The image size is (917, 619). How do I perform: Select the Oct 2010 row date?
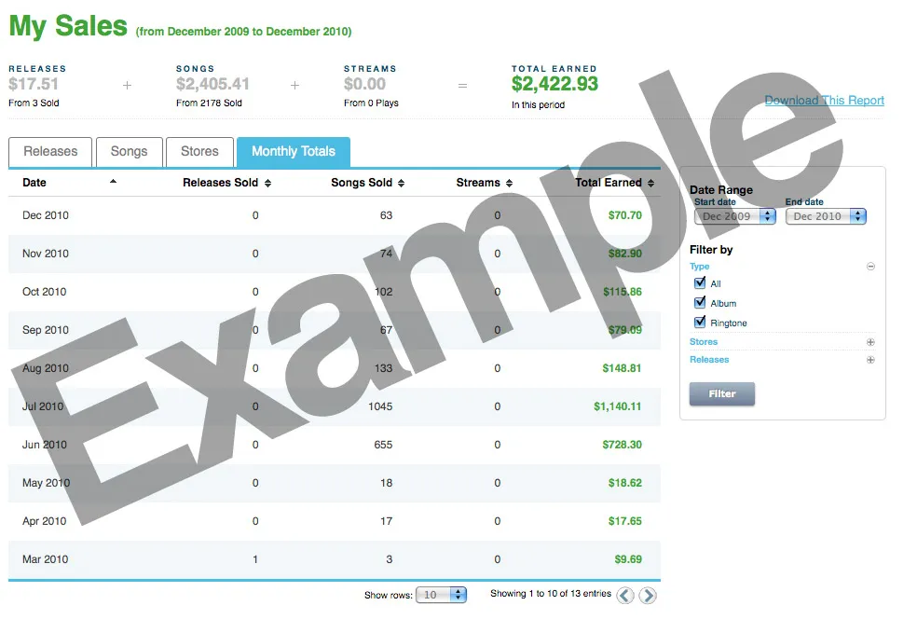(x=45, y=292)
